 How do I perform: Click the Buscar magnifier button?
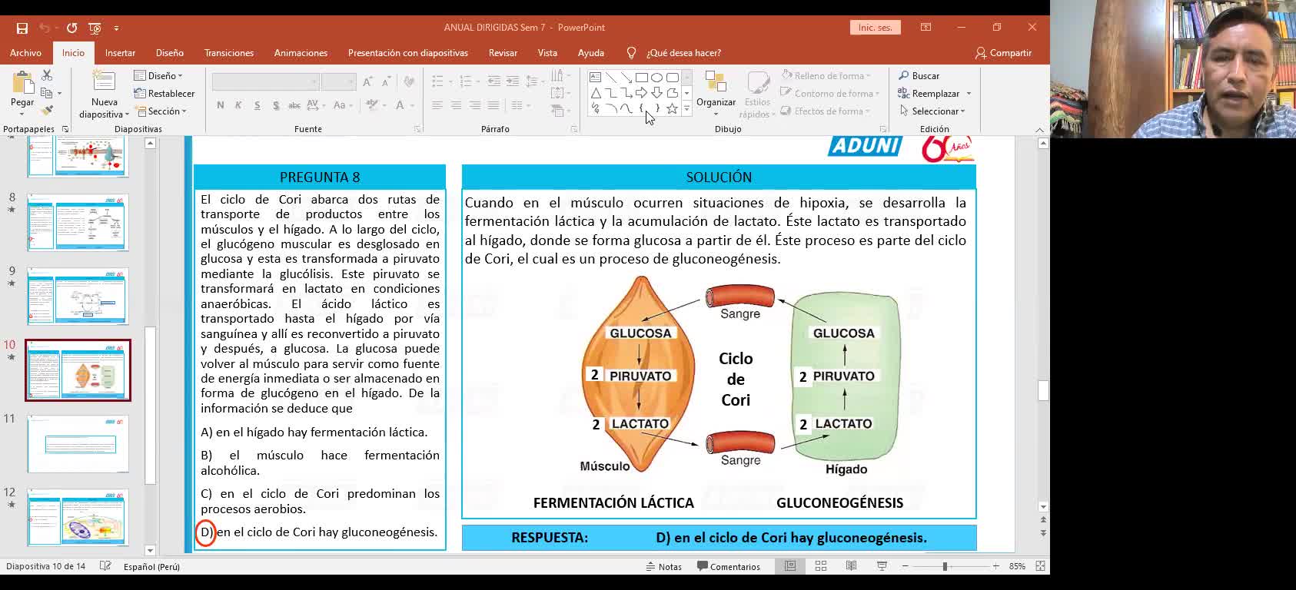coord(919,75)
